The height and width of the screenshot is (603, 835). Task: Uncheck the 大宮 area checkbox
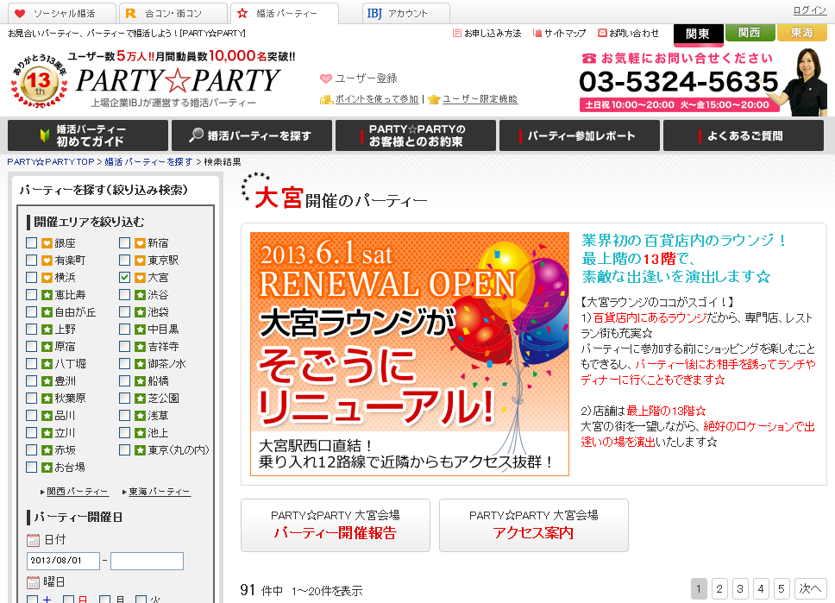click(x=124, y=278)
